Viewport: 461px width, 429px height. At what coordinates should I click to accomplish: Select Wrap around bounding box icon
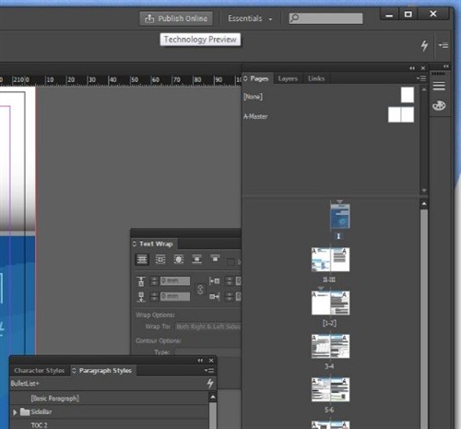tap(160, 259)
